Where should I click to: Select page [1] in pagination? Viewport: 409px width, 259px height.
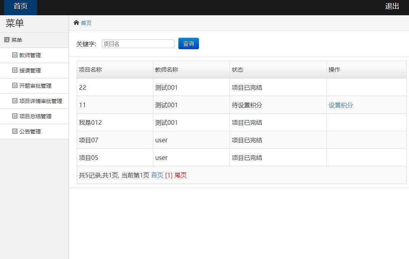[x=169, y=175]
